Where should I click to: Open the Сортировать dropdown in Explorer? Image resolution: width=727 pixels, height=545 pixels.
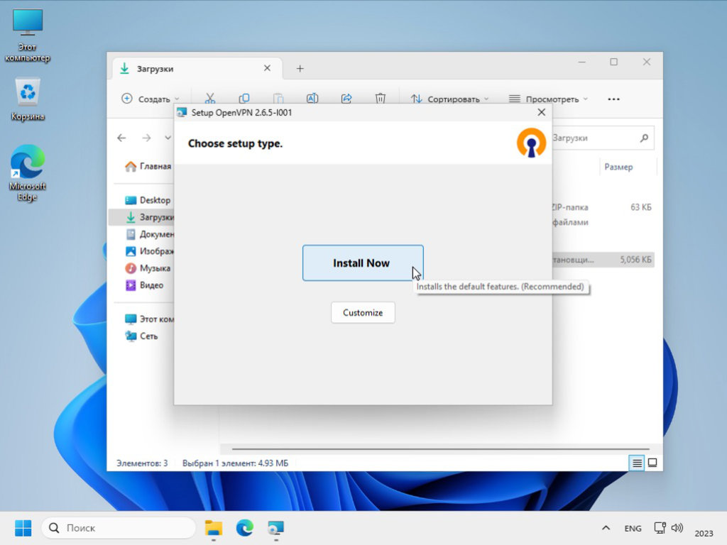(449, 99)
